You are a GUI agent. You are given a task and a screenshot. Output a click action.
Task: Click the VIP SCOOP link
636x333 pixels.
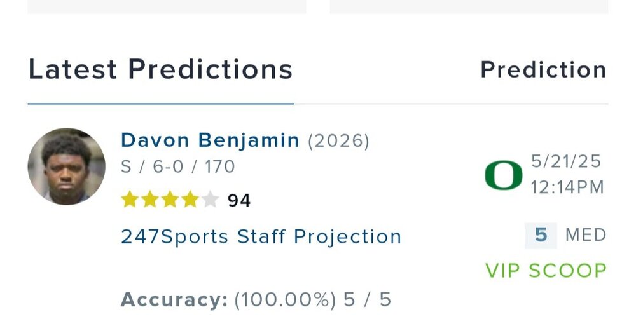(546, 271)
